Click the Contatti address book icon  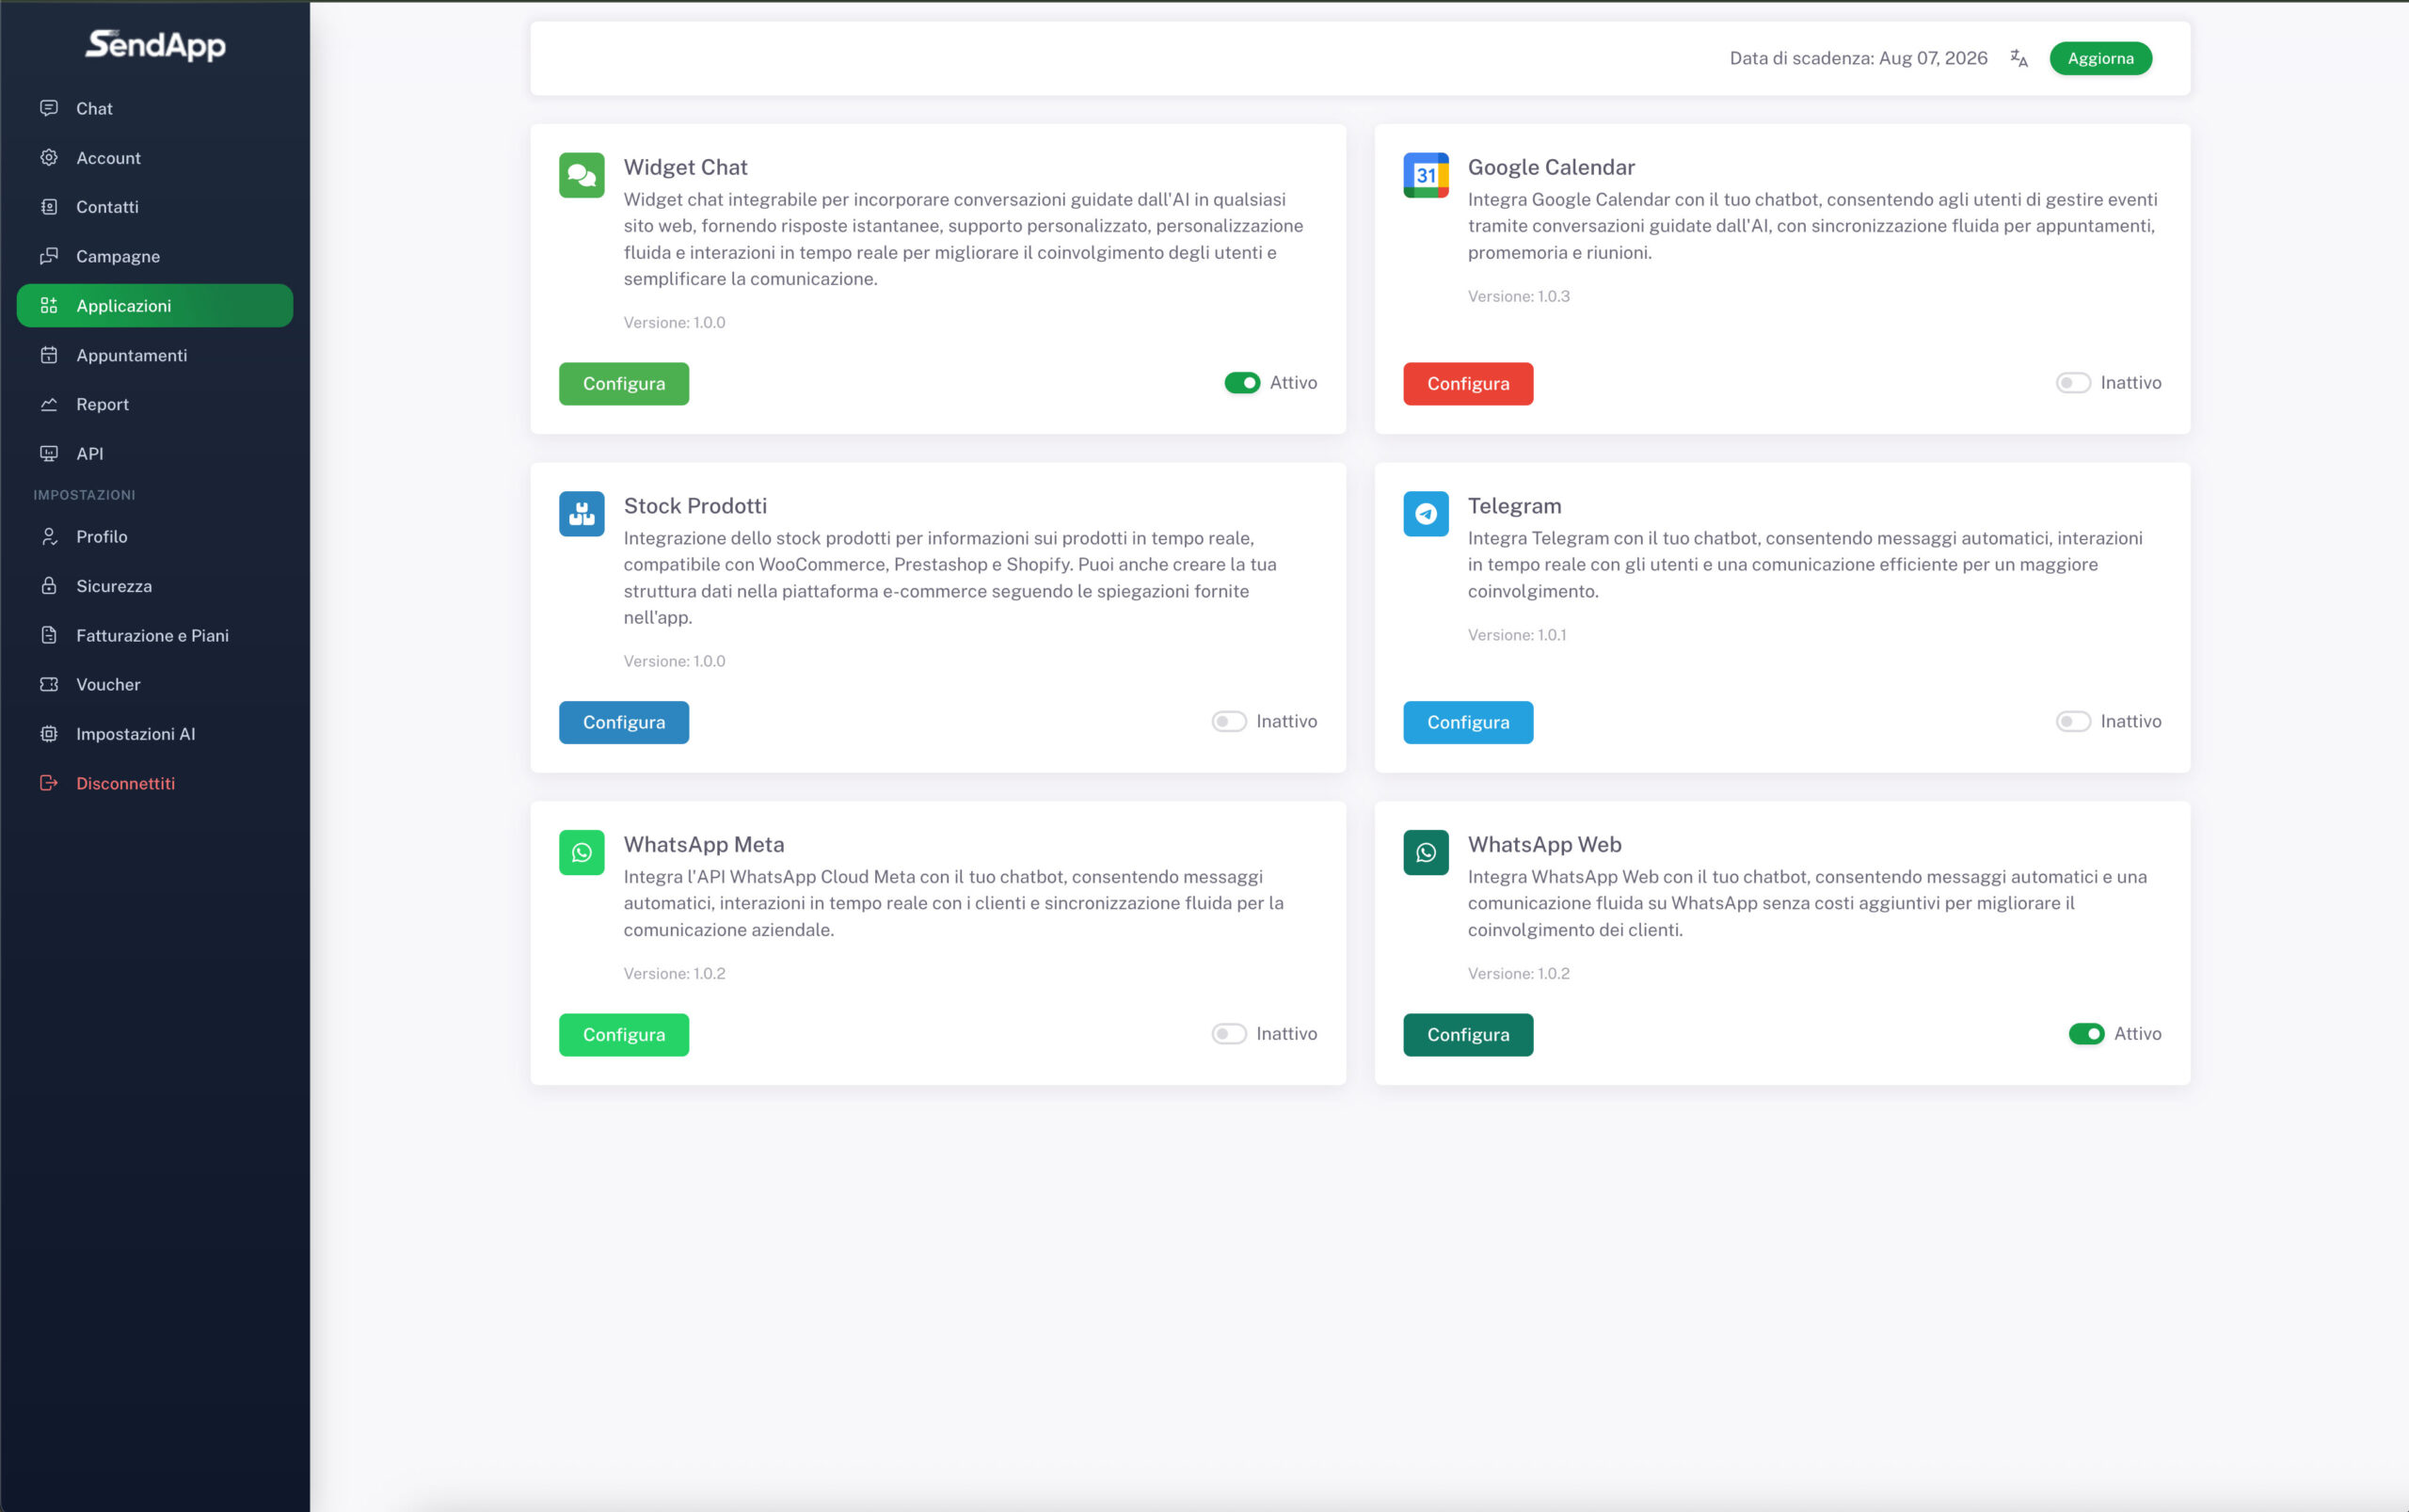coord(49,207)
